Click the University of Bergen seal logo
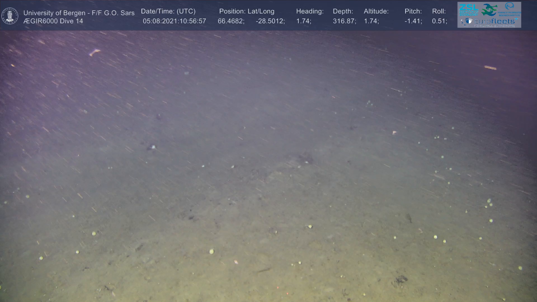 [10, 16]
